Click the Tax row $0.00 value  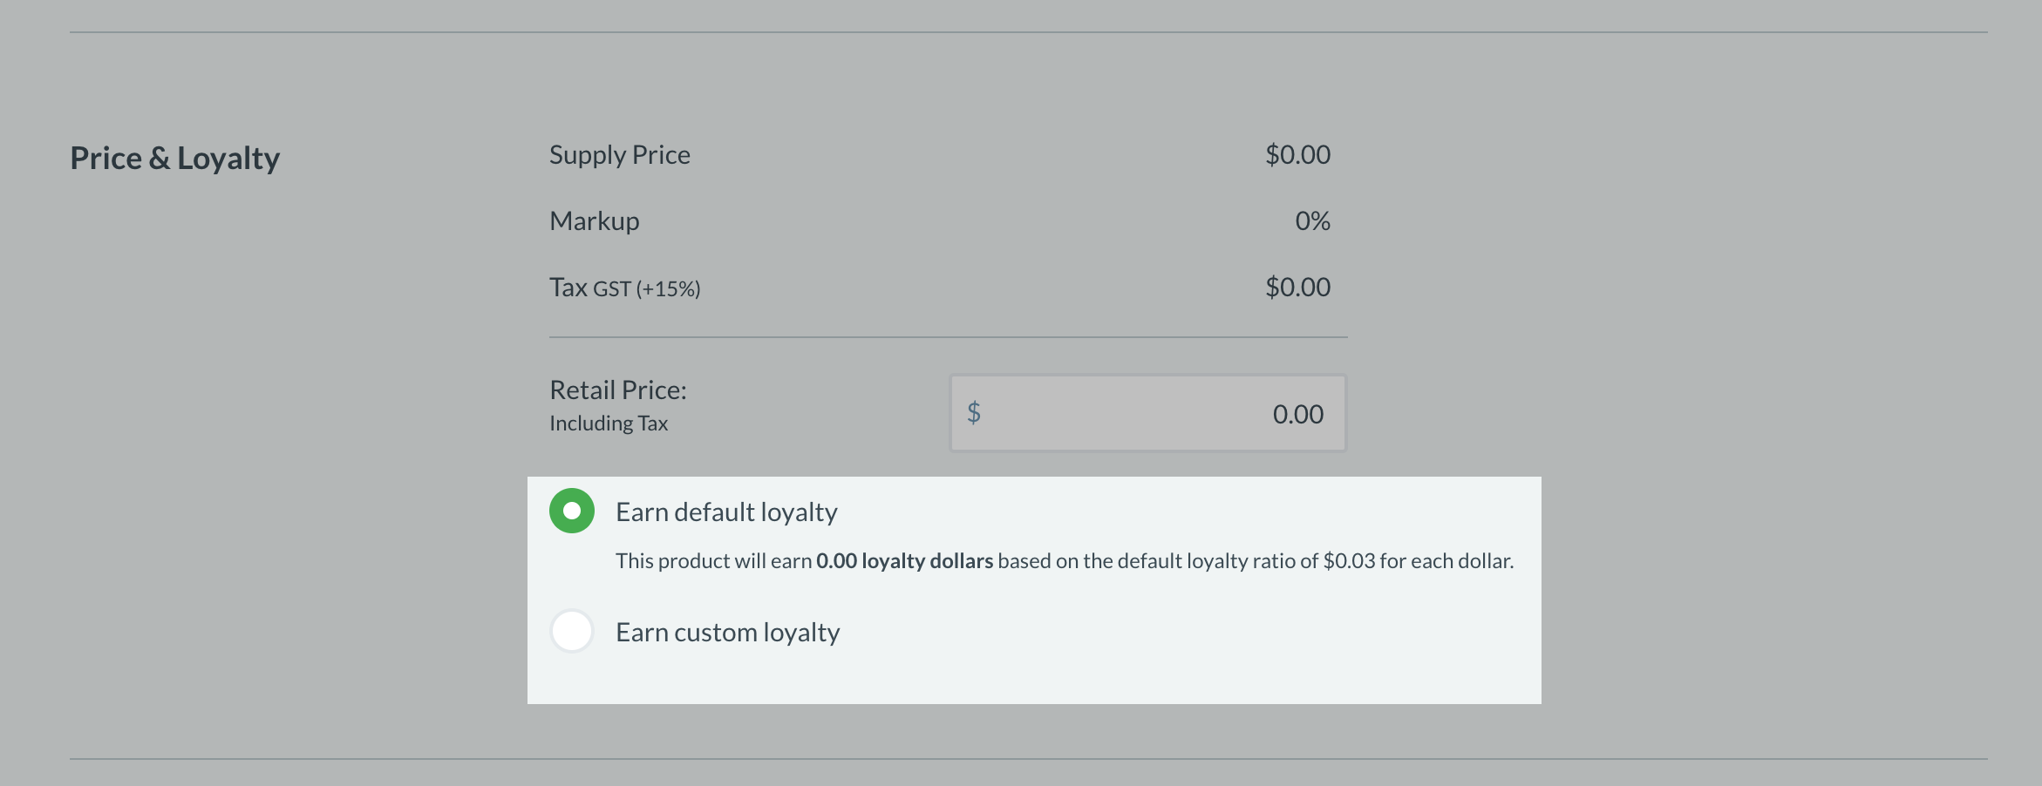1297,288
